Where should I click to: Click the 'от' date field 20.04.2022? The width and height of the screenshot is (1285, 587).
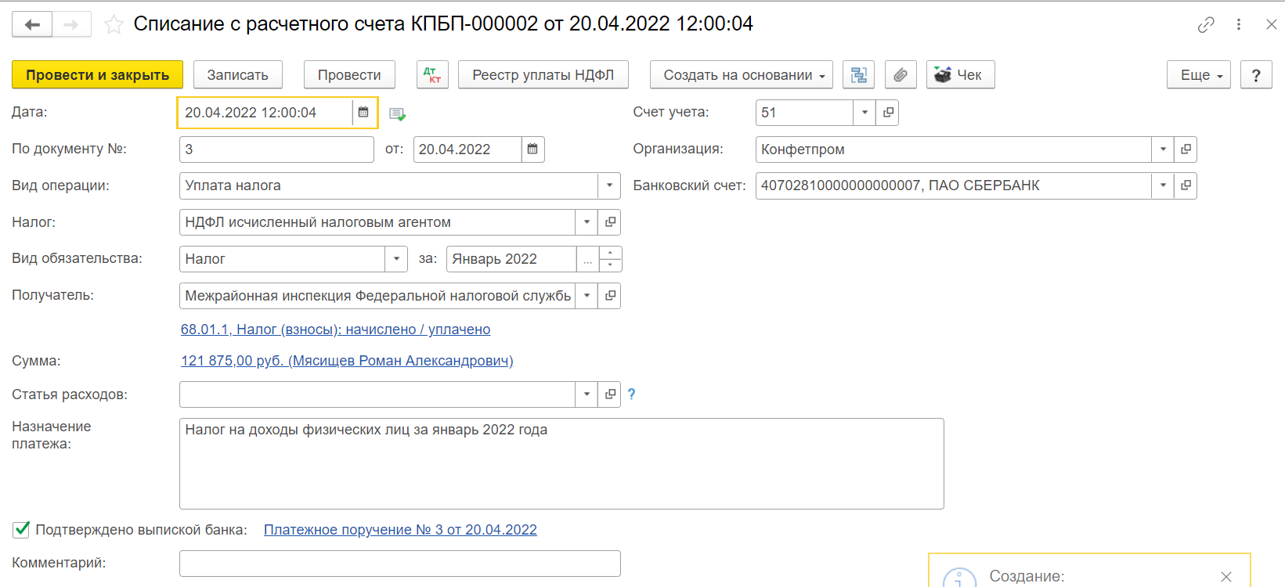tap(467, 149)
